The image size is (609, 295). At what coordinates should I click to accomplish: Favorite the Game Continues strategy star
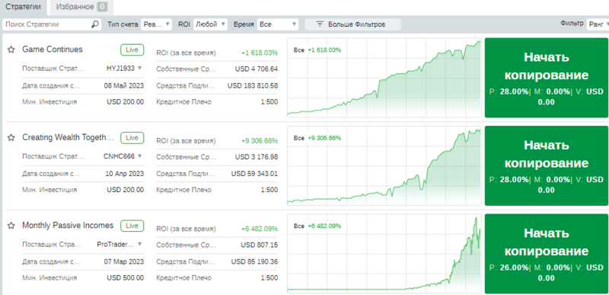[11, 50]
